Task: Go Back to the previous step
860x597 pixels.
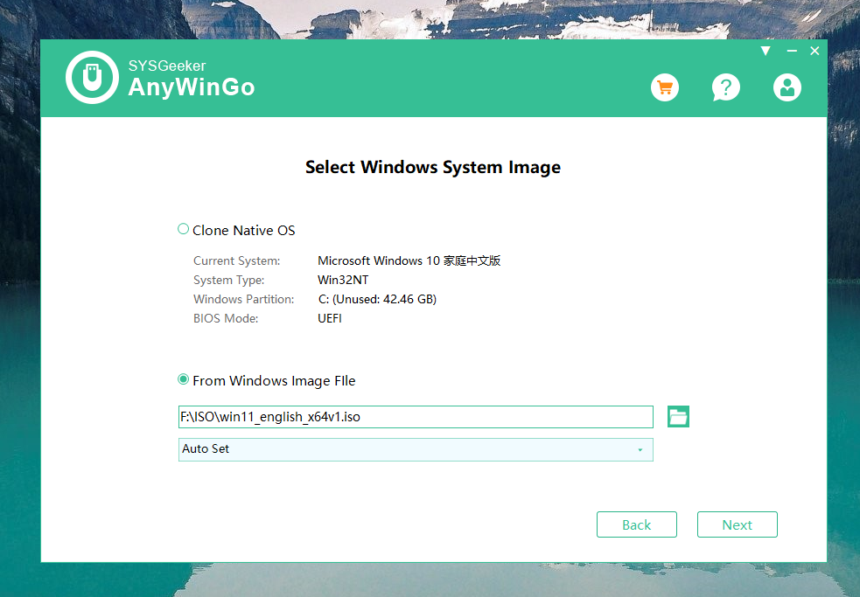Action: [x=637, y=524]
